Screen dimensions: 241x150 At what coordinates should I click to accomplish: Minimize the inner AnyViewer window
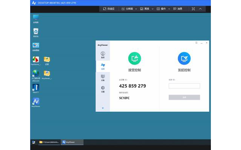(x=201, y=43)
